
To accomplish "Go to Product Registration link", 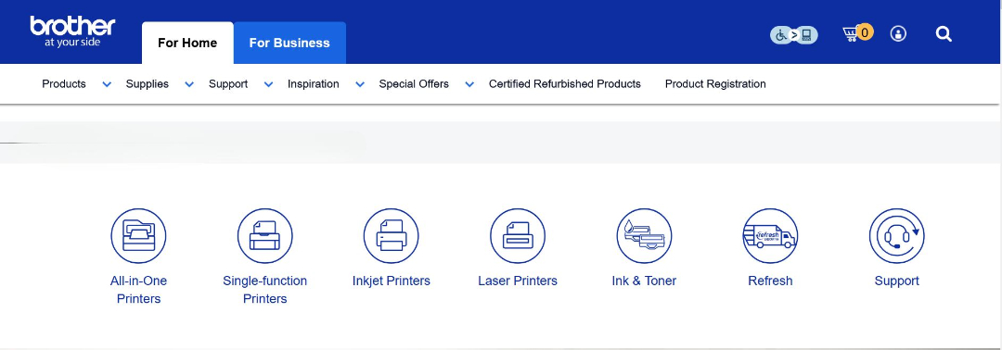I will (x=715, y=84).
